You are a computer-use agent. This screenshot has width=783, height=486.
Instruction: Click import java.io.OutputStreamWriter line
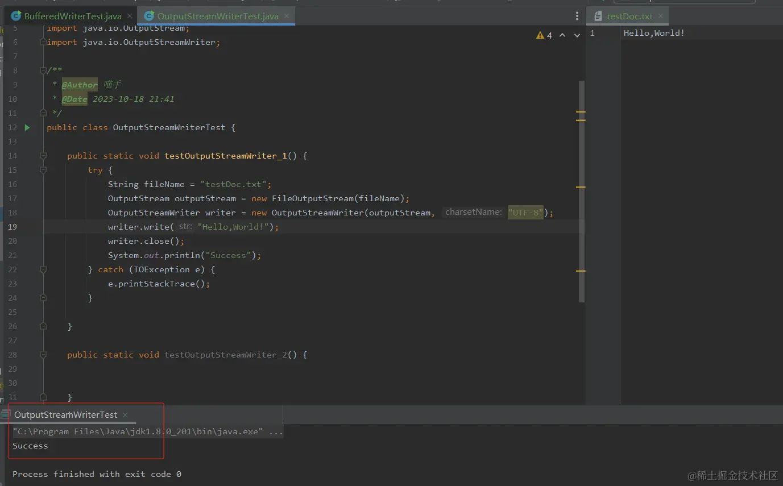coord(133,42)
